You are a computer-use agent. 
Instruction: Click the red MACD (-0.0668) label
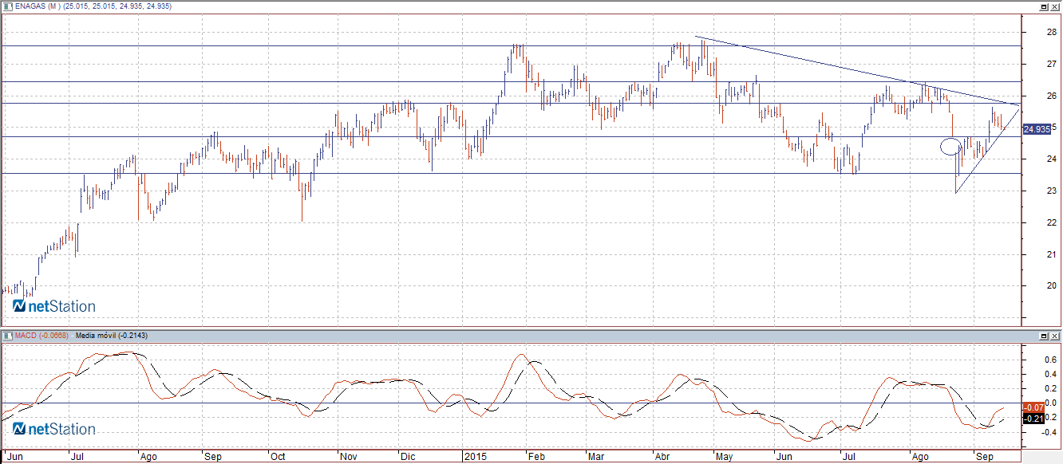click(42, 336)
